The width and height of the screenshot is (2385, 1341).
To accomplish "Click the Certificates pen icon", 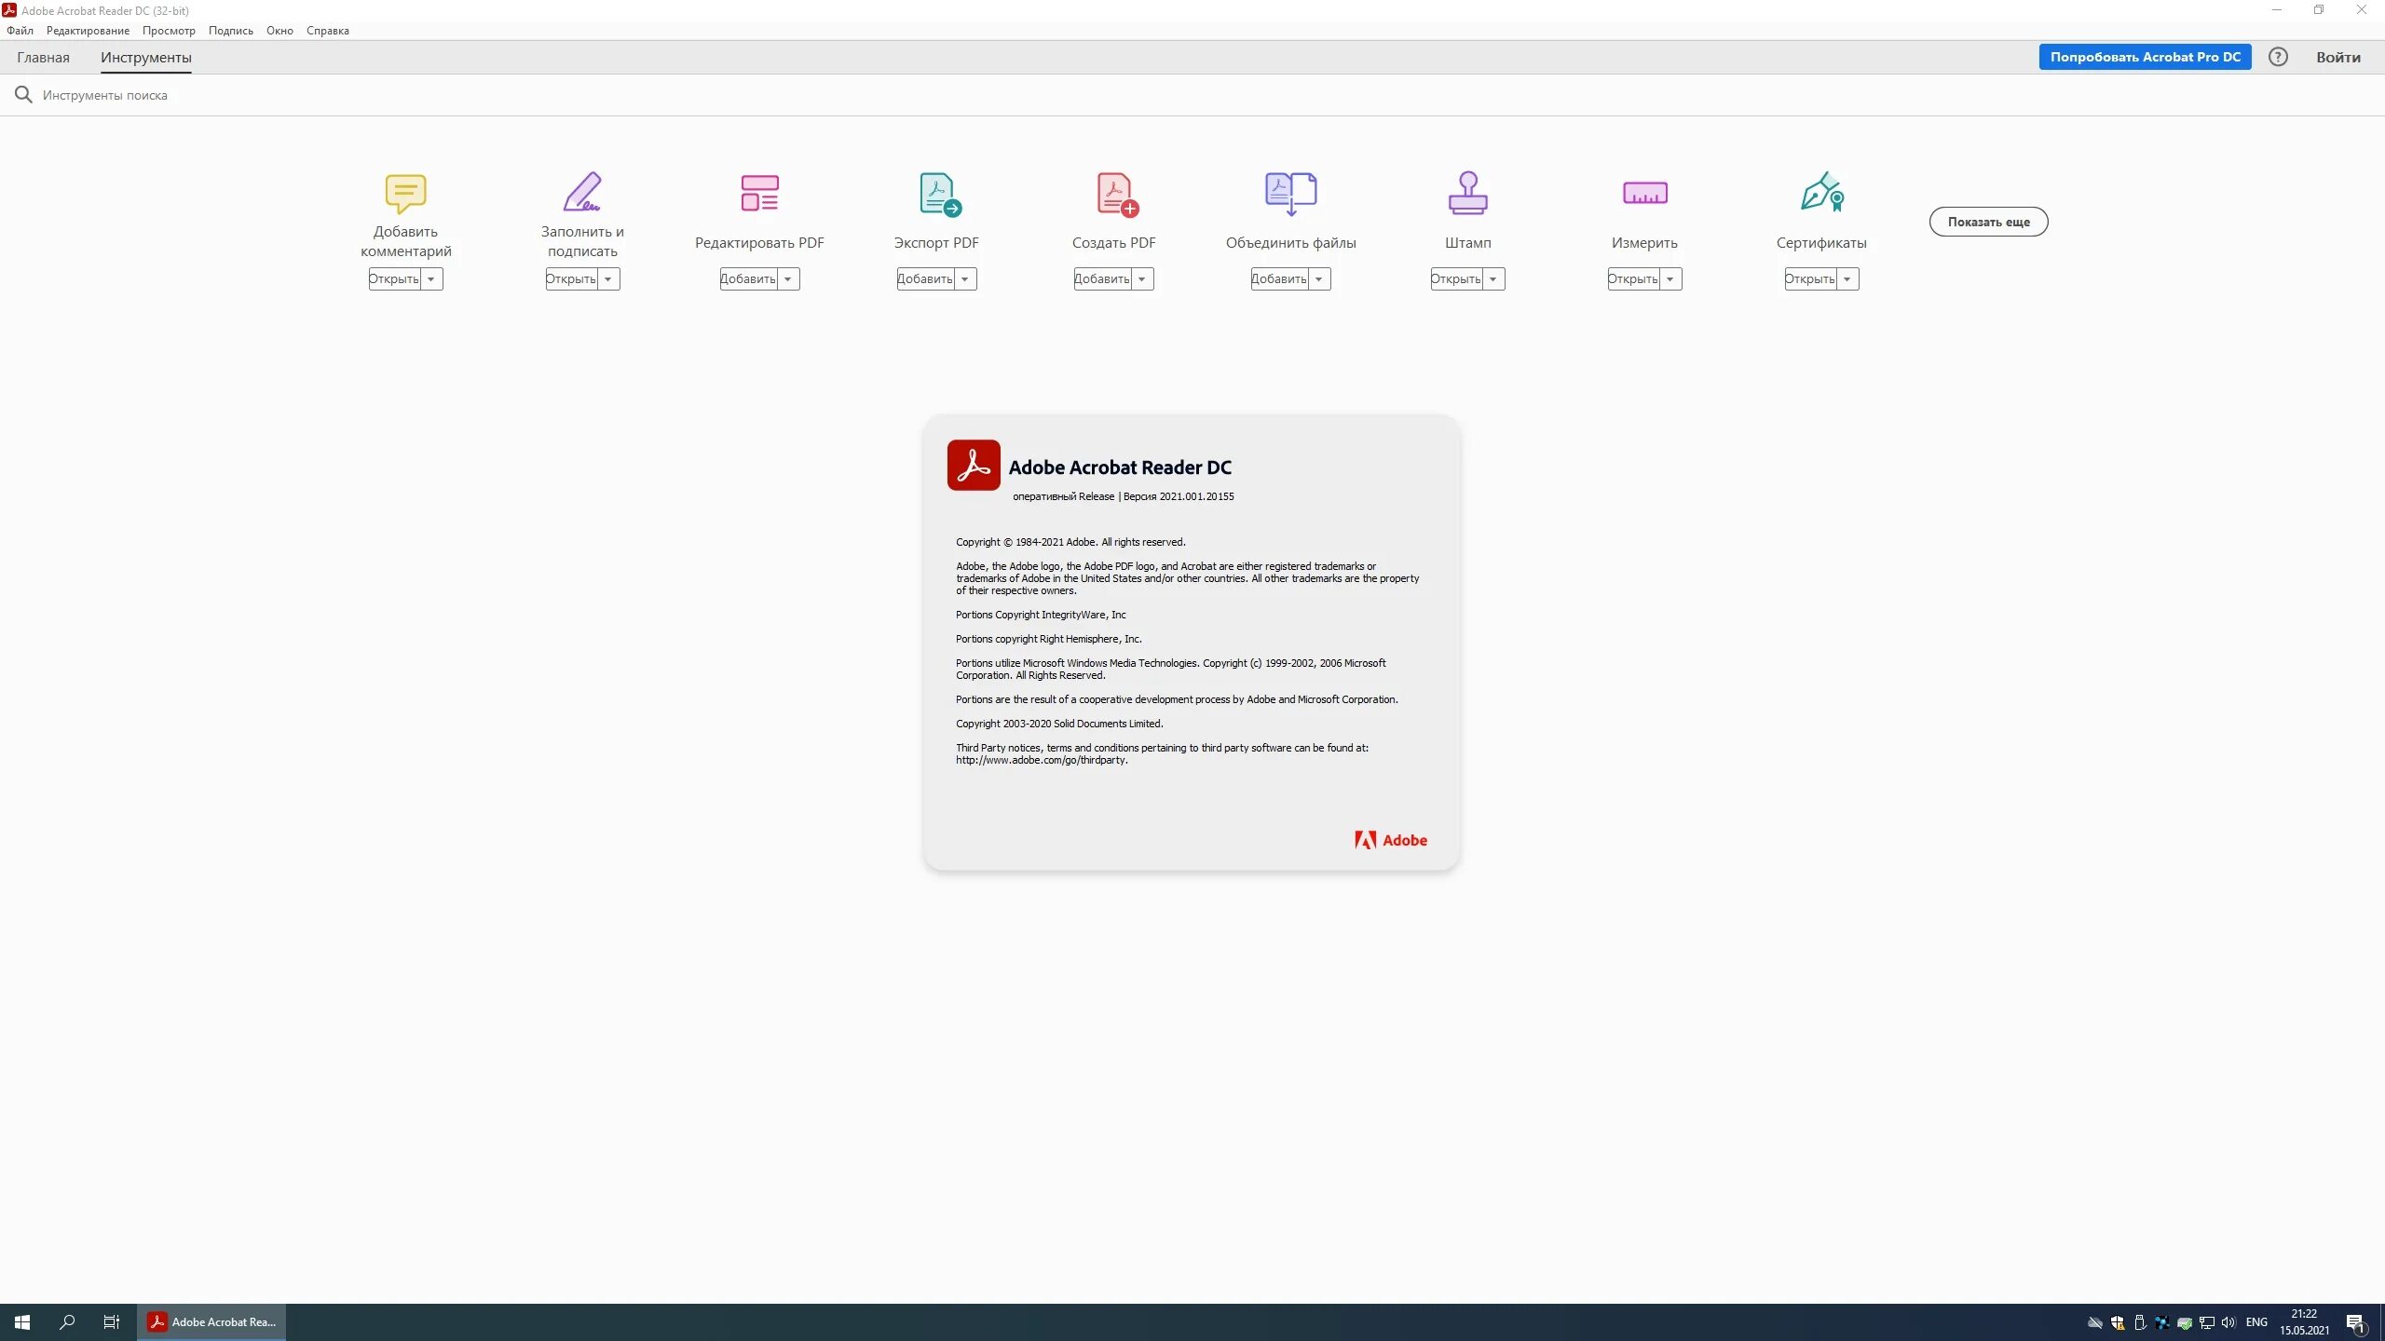I will point(1821,193).
